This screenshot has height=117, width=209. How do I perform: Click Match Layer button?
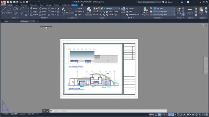pyautogui.click(x=112, y=15)
